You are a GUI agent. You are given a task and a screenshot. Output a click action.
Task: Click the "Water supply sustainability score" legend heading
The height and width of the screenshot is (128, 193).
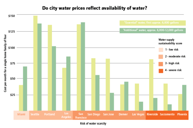coord(170,41)
